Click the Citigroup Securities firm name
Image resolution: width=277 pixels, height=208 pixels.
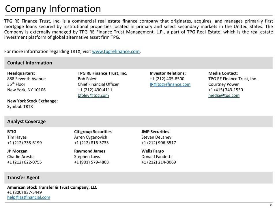[93, 132]
